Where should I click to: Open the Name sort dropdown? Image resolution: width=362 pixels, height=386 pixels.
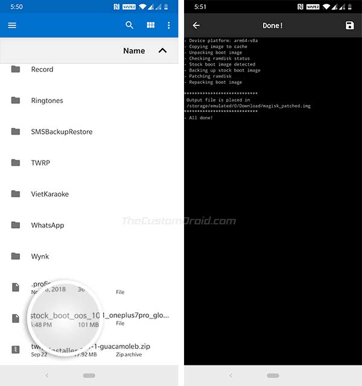pyautogui.click(x=134, y=51)
